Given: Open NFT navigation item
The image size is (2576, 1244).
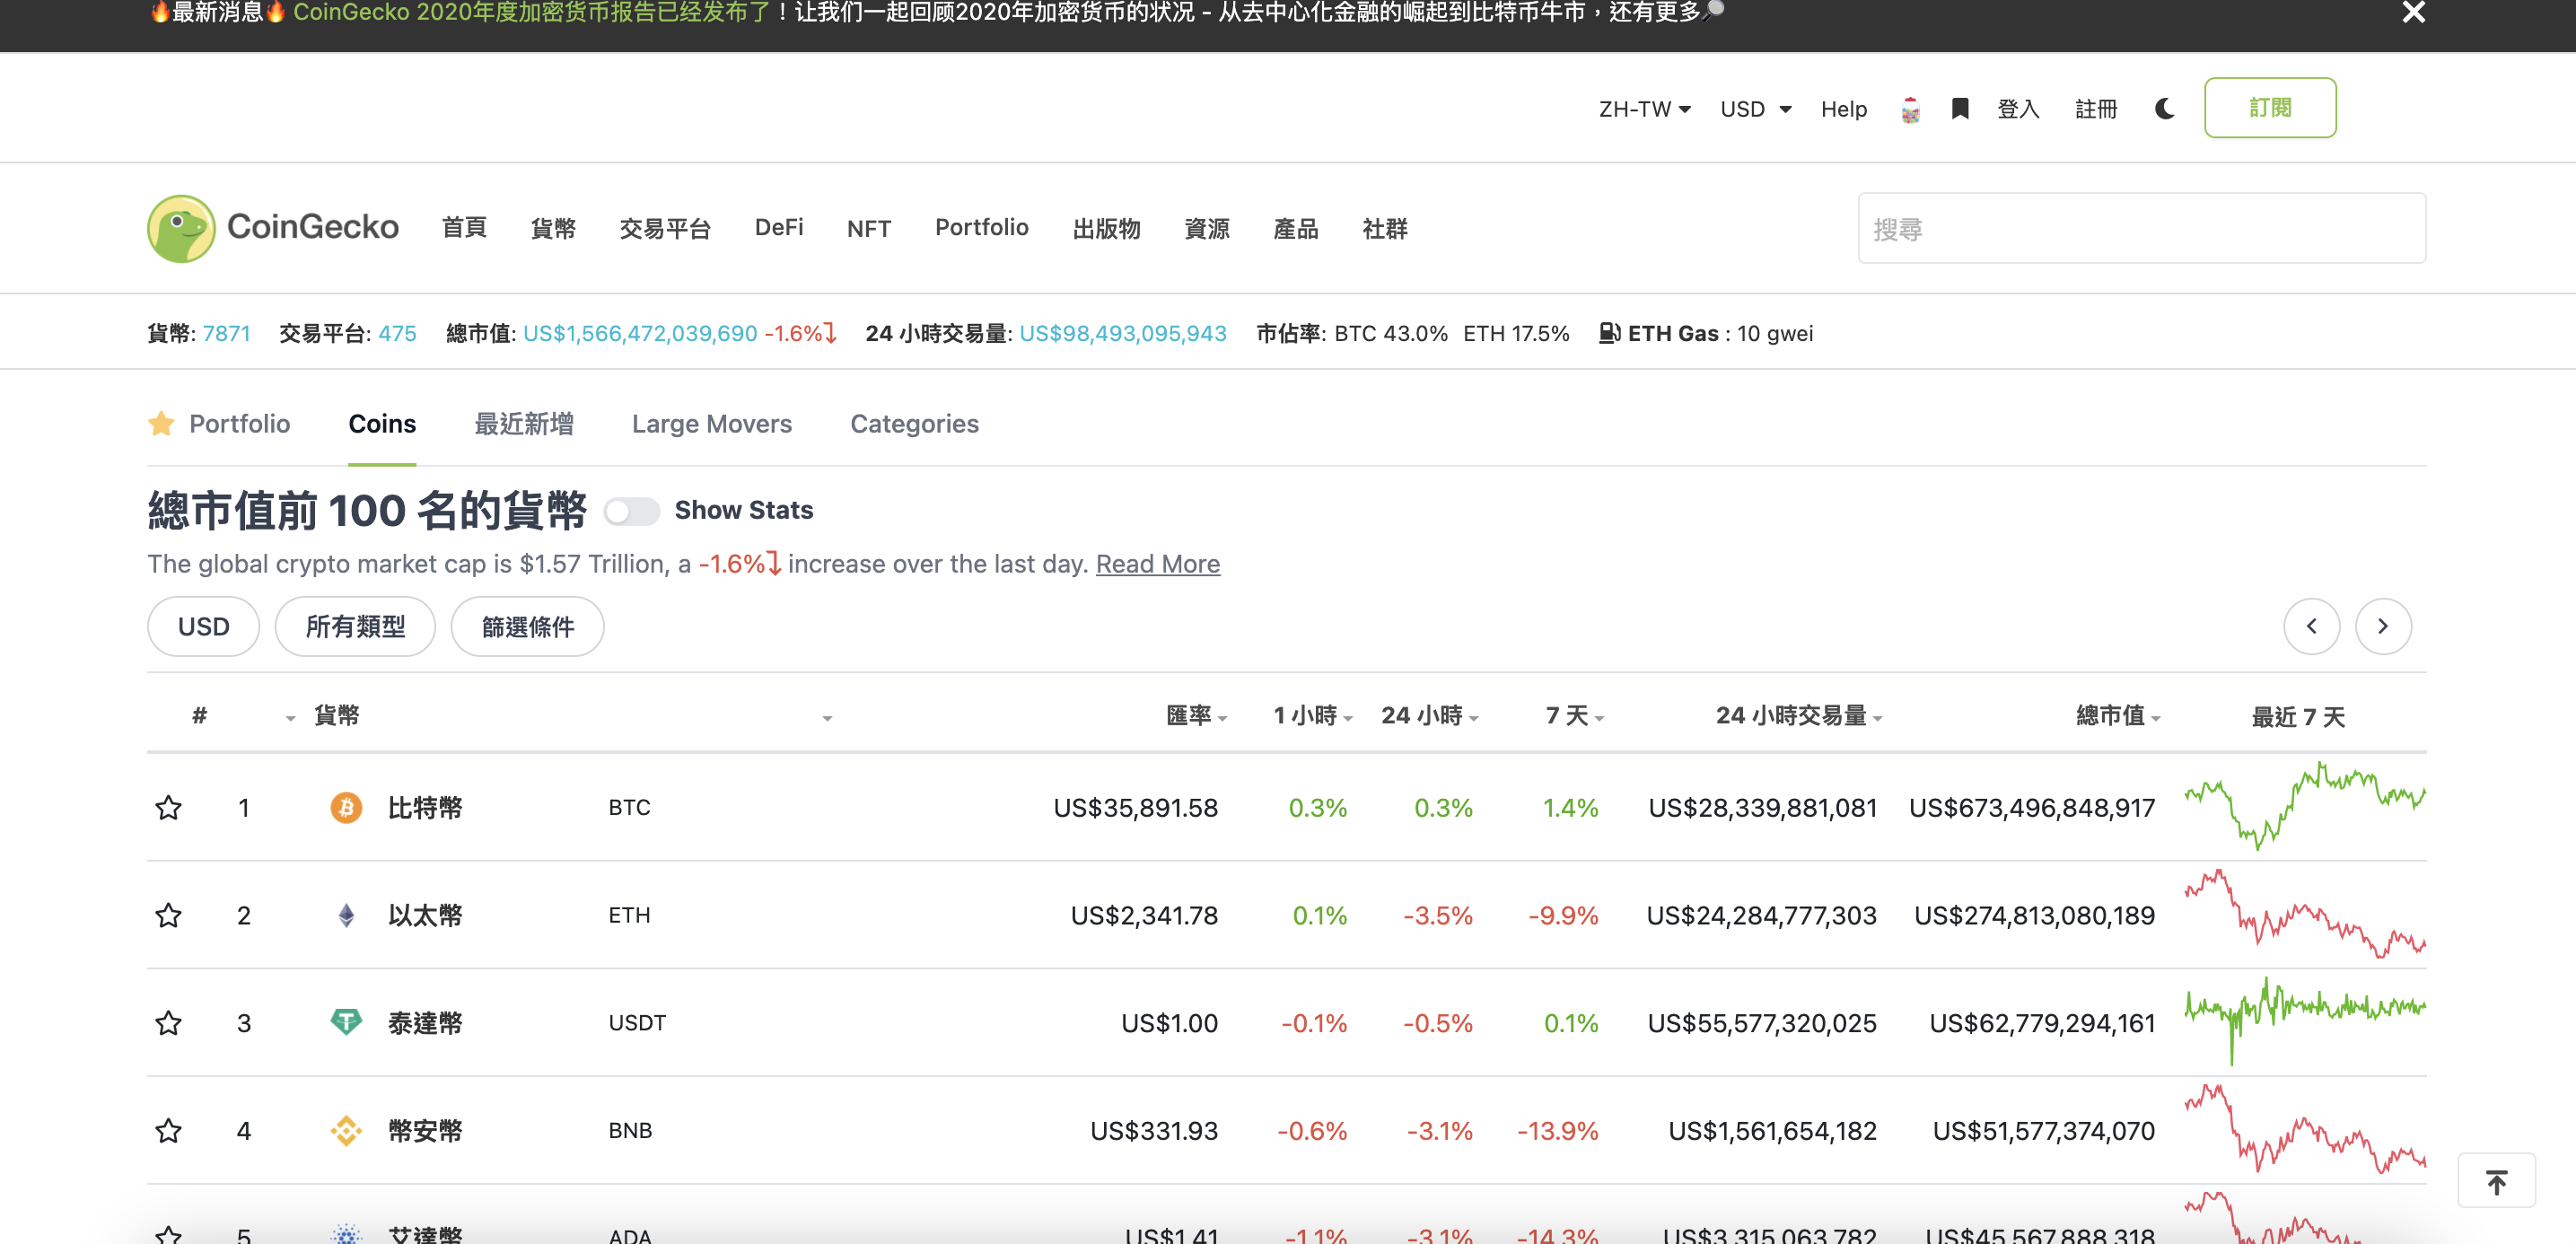Looking at the screenshot, I should click(x=869, y=228).
